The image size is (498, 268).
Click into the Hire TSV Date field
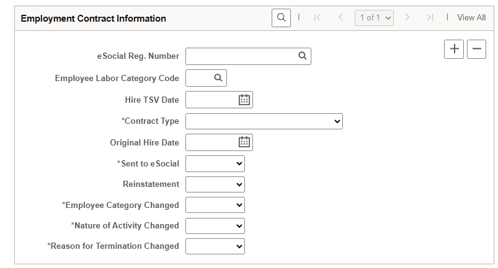[x=211, y=100]
